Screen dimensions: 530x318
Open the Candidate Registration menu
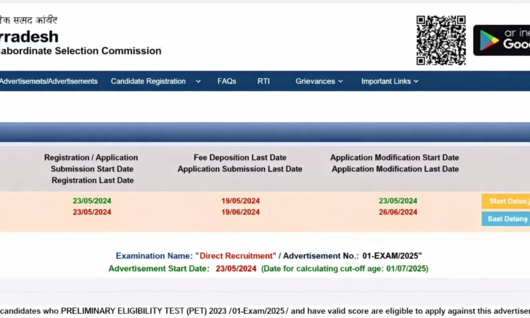pyautogui.click(x=148, y=81)
